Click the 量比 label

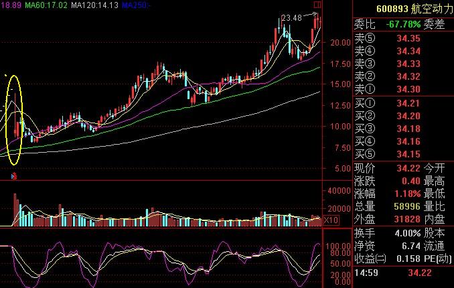coord(434,206)
